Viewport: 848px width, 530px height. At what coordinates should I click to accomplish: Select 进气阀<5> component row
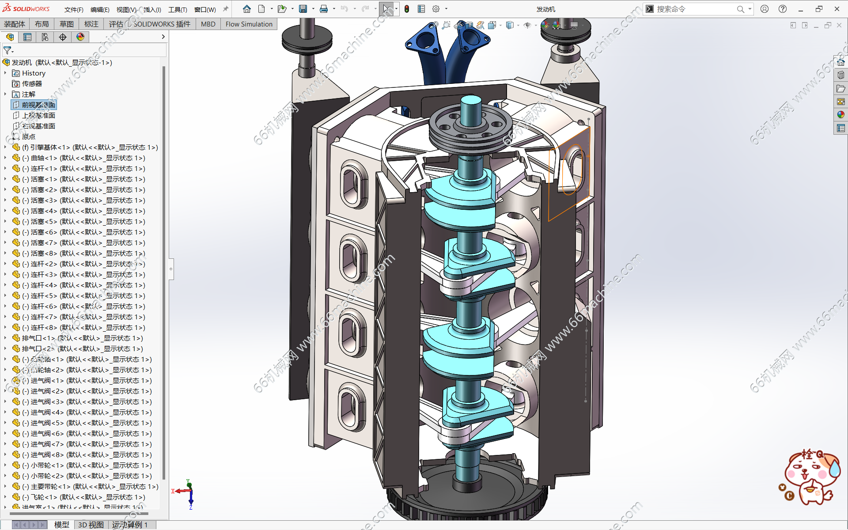click(x=83, y=423)
